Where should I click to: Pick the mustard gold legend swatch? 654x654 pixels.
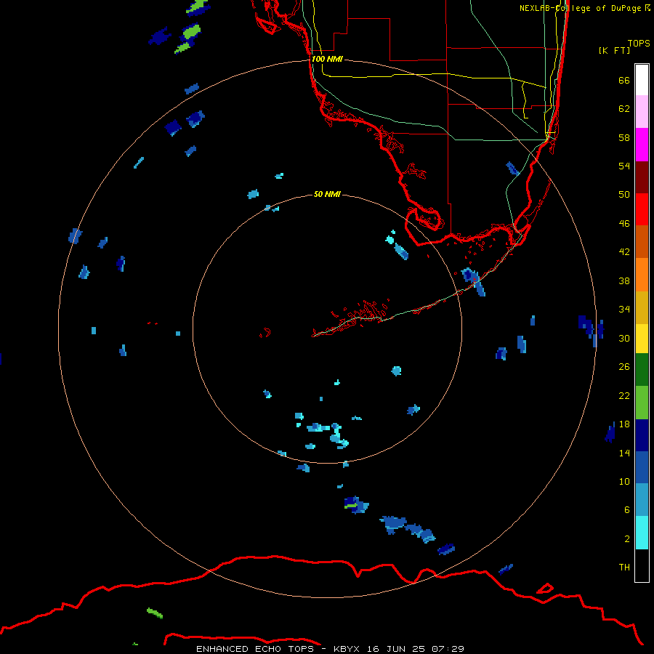click(642, 307)
